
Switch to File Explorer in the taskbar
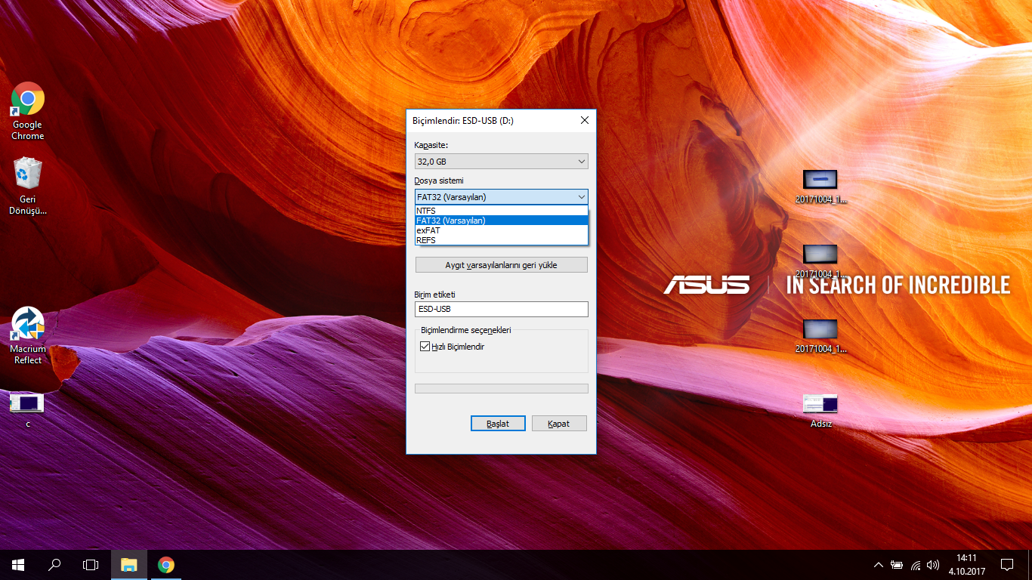tap(129, 564)
